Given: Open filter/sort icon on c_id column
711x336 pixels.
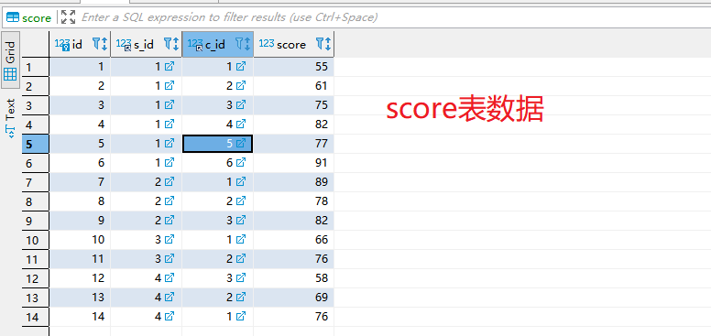Looking at the screenshot, I should tap(243, 44).
